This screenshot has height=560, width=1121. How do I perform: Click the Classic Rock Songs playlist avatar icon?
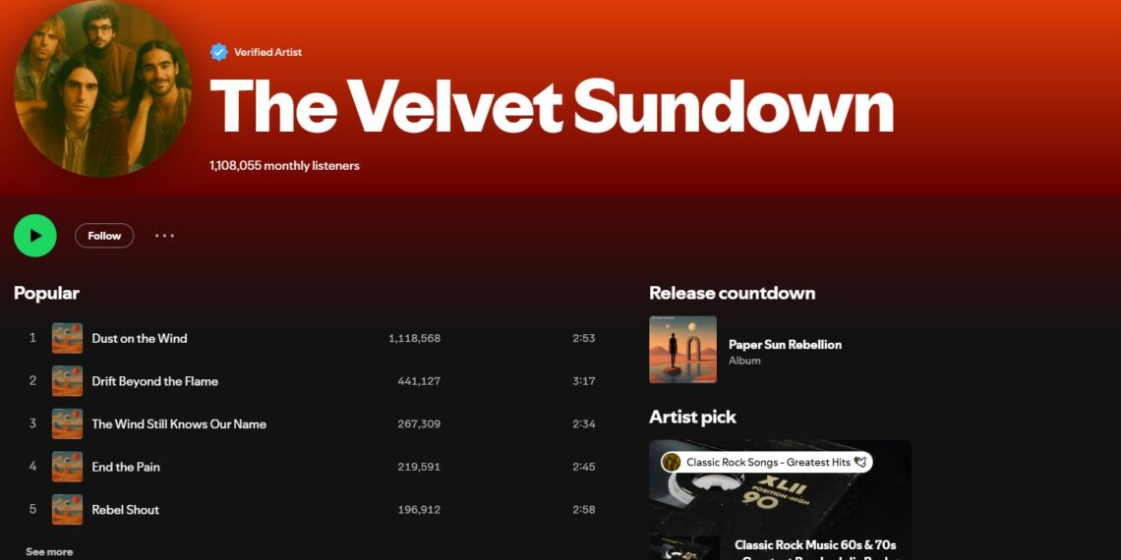[672, 462]
